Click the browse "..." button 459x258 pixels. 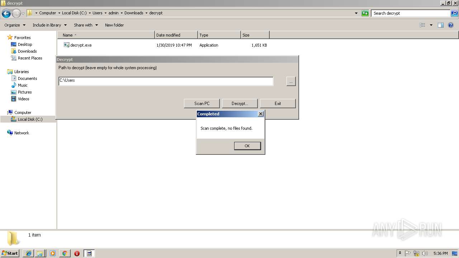(x=291, y=81)
